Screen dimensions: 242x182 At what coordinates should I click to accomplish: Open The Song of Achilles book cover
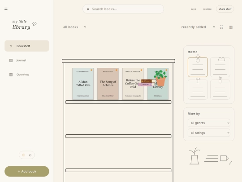(x=108, y=84)
